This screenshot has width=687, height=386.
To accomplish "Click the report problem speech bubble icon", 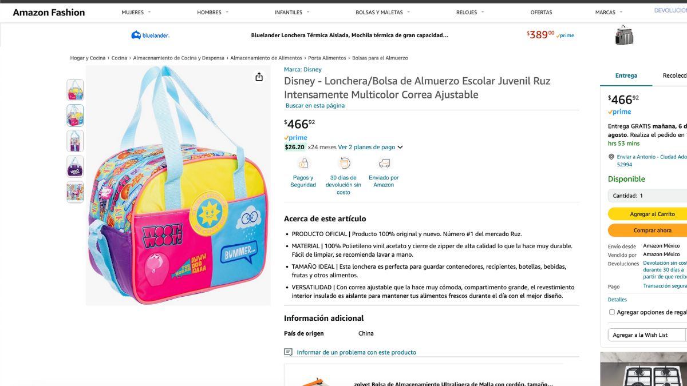I will coord(289,352).
